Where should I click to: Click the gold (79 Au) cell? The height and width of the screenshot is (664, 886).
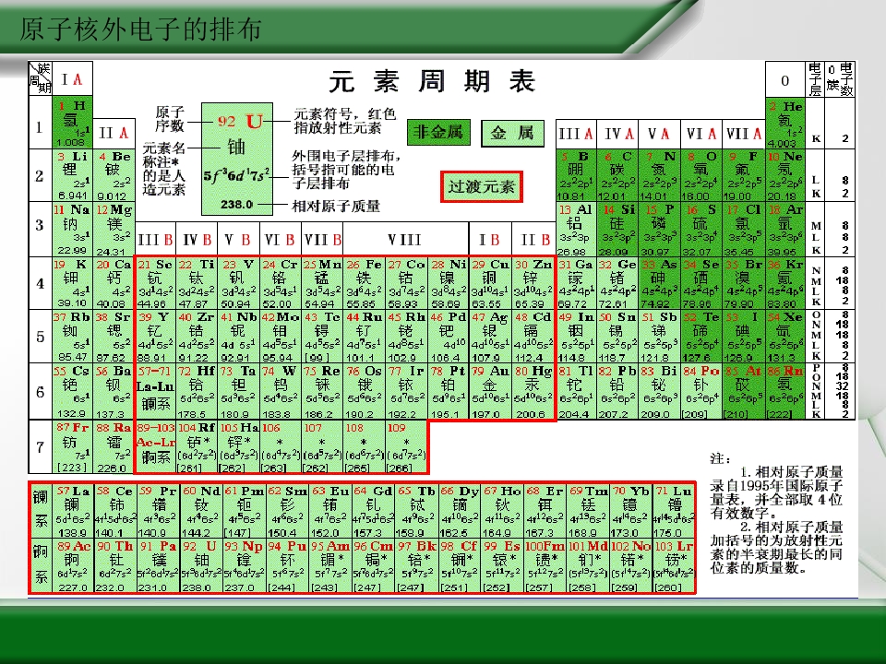tap(489, 391)
